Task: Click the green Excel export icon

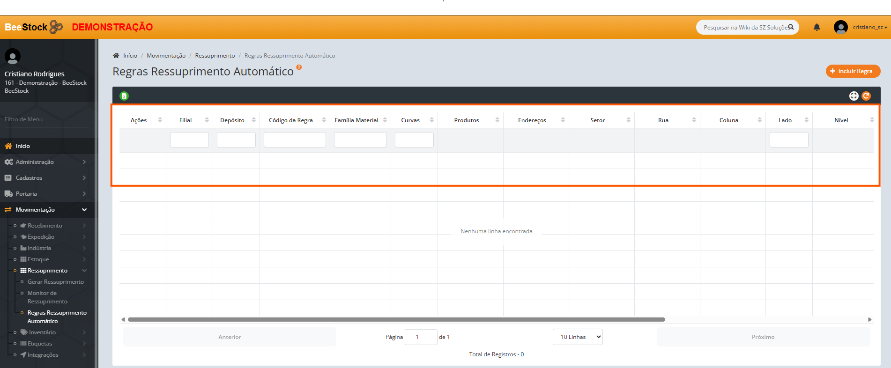Action: pyautogui.click(x=124, y=96)
